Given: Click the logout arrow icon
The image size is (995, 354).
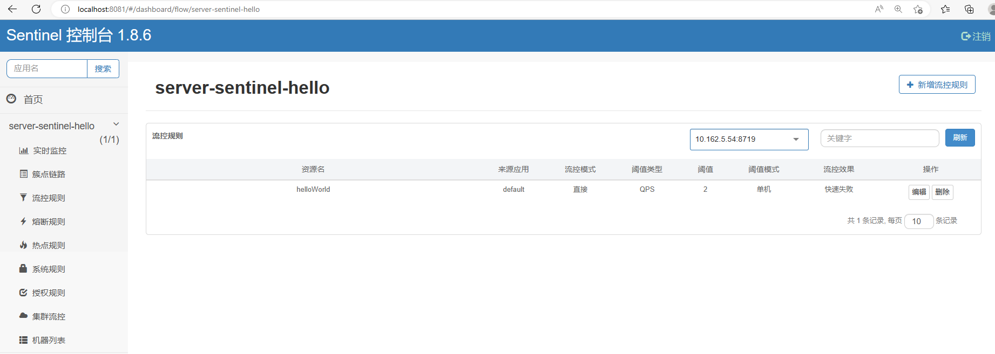Looking at the screenshot, I should point(966,36).
